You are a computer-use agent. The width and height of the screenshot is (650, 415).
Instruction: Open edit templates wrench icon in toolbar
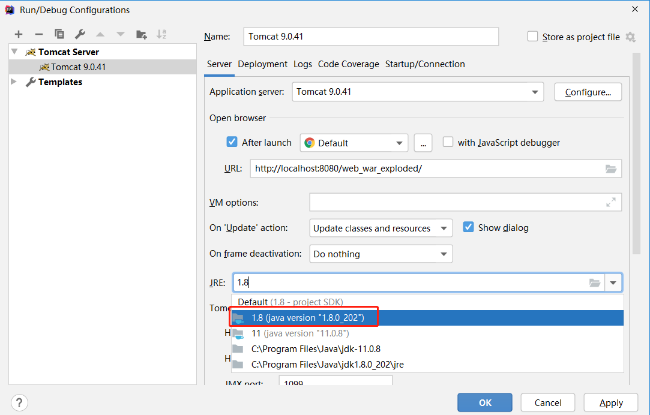pos(80,34)
